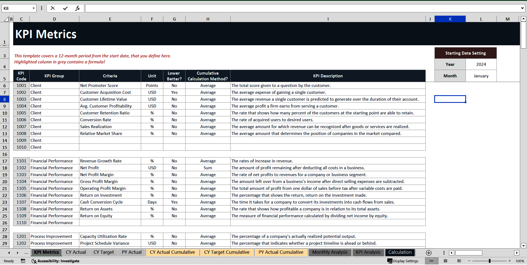This screenshot has height=265, width=527.
Task: Switch to the Monthly Analysis sheet
Action: pyautogui.click(x=330, y=252)
